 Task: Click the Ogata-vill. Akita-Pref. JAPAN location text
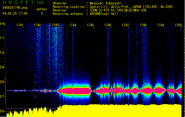tap(131, 7)
